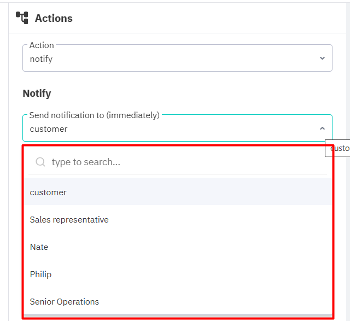Screen dimensions: 350x321
Task: Select the customer option in list
Action: pyautogui.click(x=48, y=192)
